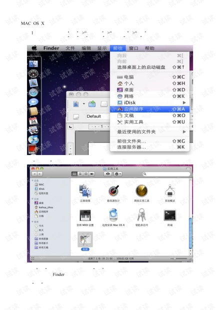Screen dimensions: 220x310
Task: Click the Finder search field
Action: click(166, 174)
